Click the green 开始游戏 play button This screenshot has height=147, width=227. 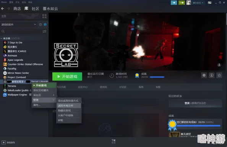point(67,76)
